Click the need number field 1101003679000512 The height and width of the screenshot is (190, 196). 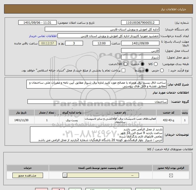140,22
